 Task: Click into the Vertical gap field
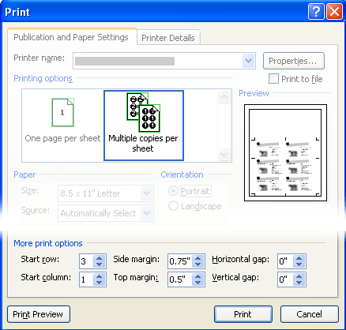coord(285,279)
